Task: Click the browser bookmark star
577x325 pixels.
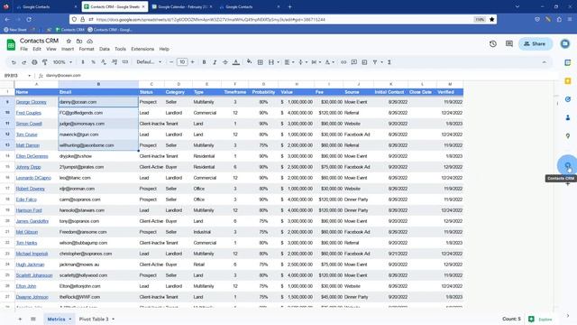Action: (x=491, y=20)
